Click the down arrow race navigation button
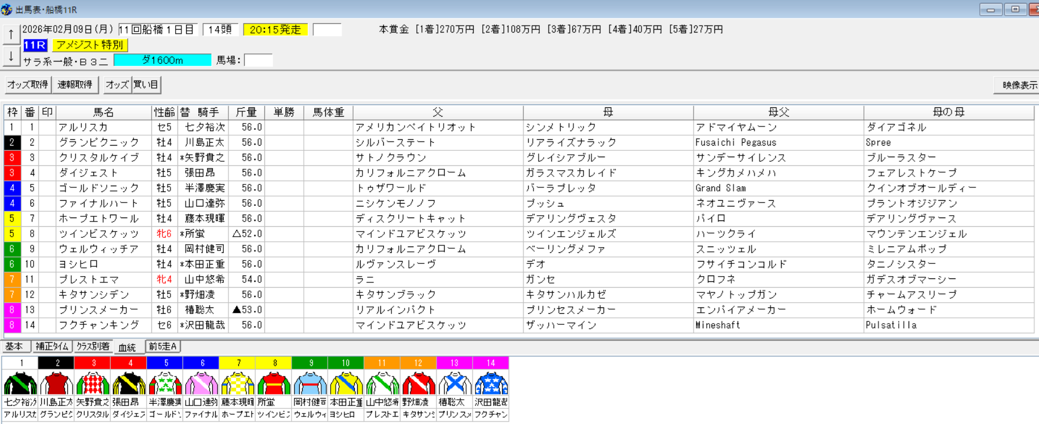This screenshot has width=1039, height=424. 11,57
